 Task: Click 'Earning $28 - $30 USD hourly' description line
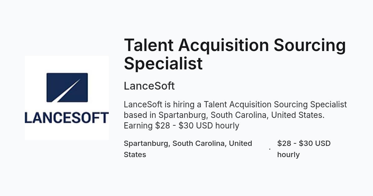pos(182,126)
